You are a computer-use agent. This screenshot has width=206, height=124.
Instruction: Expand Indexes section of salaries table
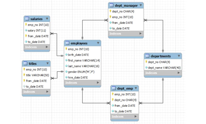pos(47,47)
